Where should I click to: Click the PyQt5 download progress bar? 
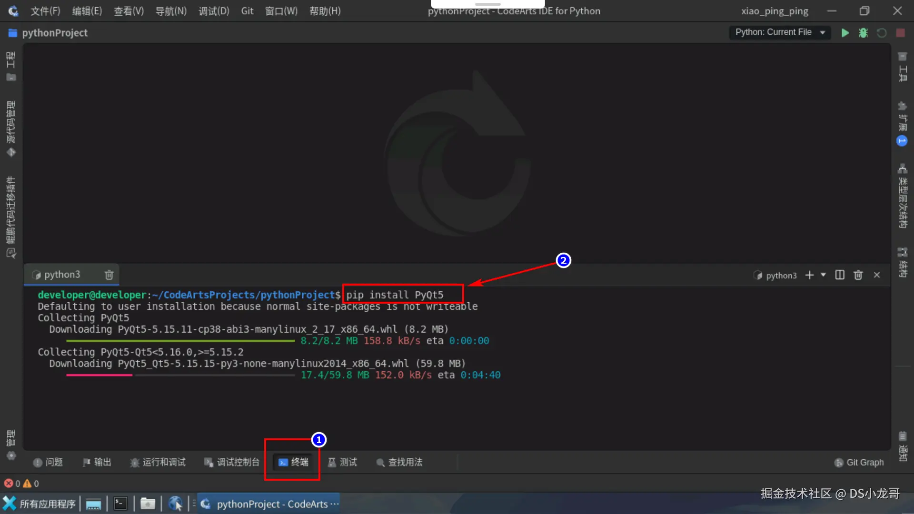tap(181, 341)
